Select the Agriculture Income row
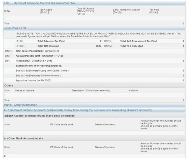This screenshot has width=189, height=159. [94, 80]
